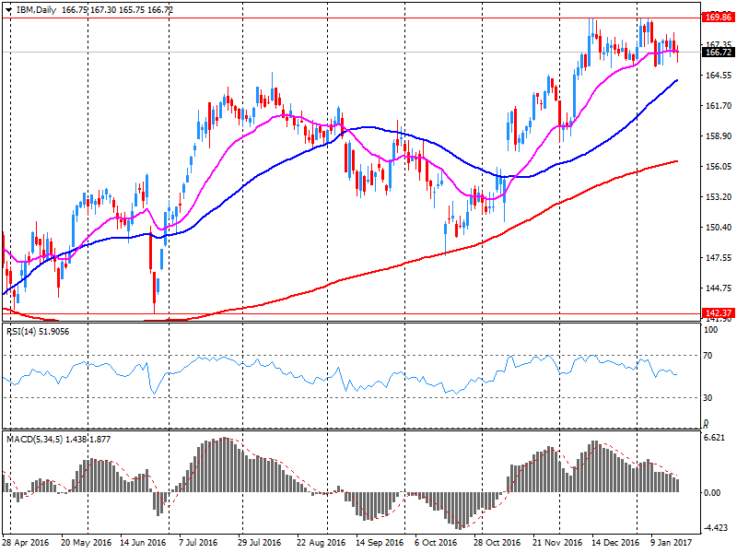Click the 29 Jul 2016 date label
This screenshot has height=553, width=737.
point(260,543)
